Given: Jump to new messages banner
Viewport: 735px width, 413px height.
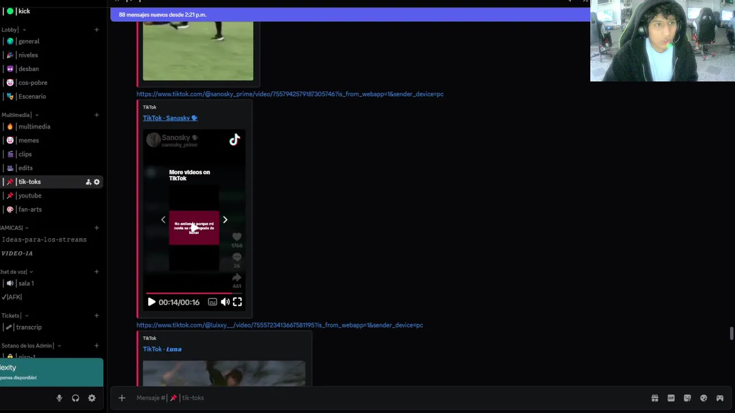Looking at the screenshot, I should pos(350,14).
